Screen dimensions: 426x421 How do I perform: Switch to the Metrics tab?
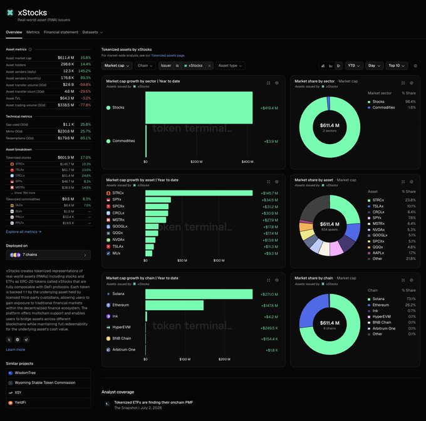pyautogui.click(x=33, y=33)
